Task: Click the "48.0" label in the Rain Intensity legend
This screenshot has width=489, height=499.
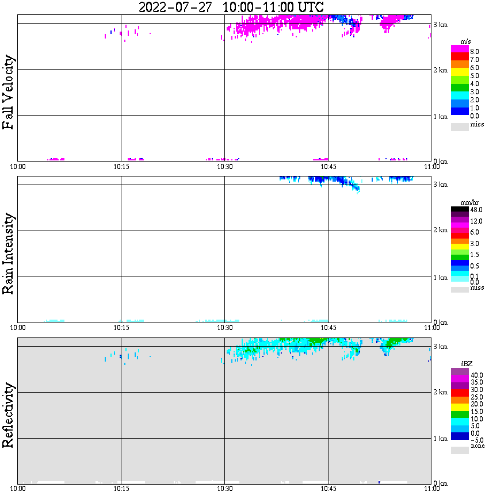Action: coord(476,210)
